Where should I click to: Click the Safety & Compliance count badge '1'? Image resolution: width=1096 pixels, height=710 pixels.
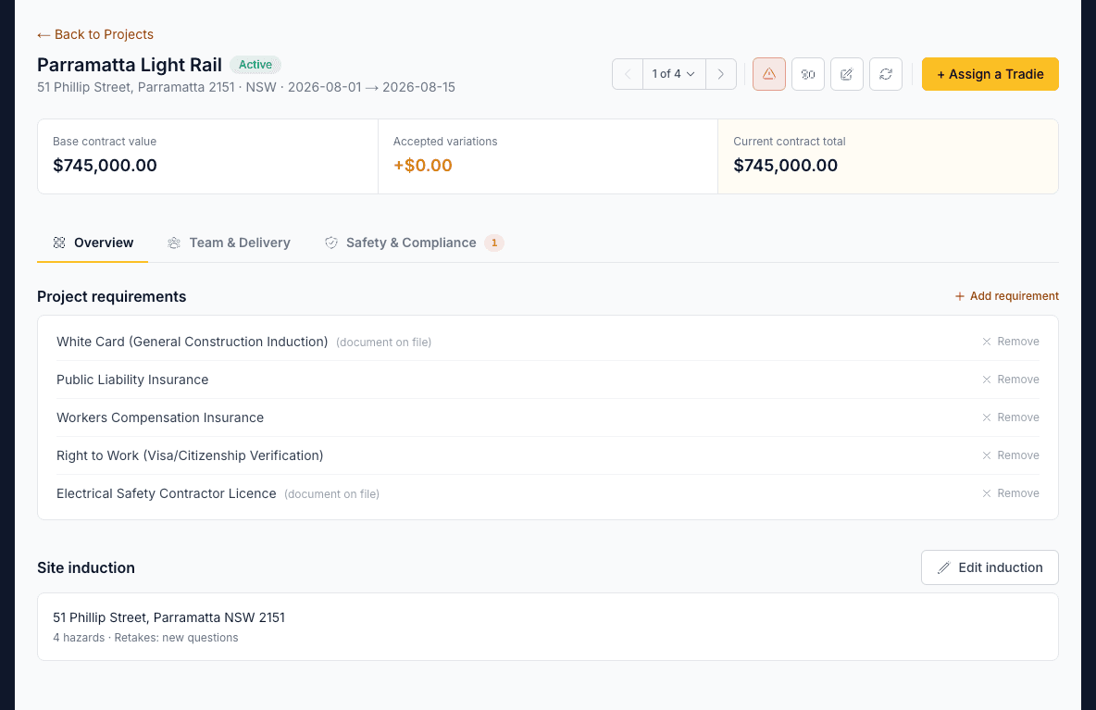[494, 243]
